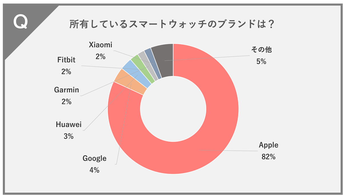Viewport: 343px width, 195px height.
Task: Select the Fitbit label text
Action: click(x=66, y=60)
